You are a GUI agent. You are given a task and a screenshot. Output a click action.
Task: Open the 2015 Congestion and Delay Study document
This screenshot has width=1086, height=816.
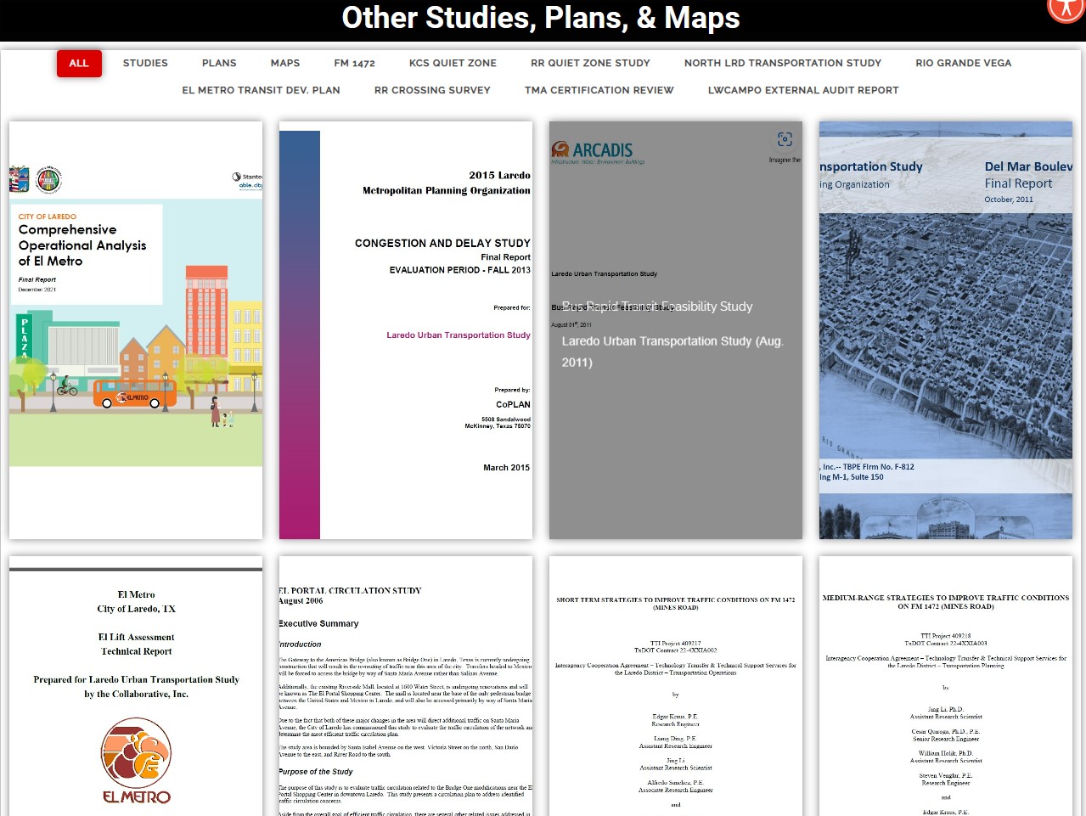tap(405, 329)
